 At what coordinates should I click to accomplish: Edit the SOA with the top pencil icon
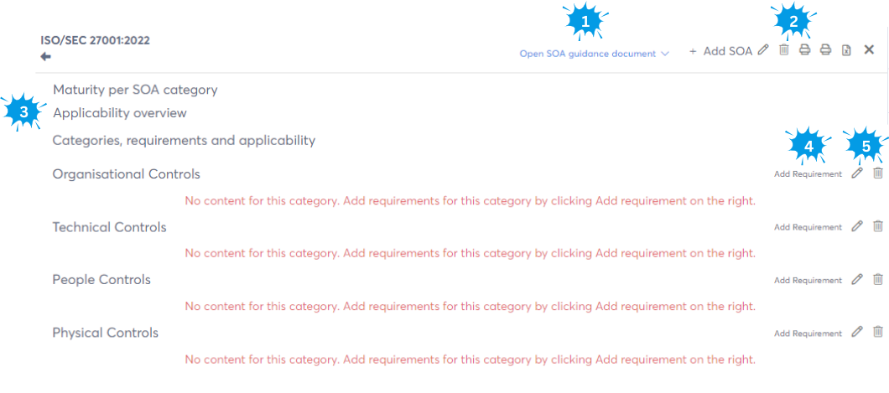[762, 50]
